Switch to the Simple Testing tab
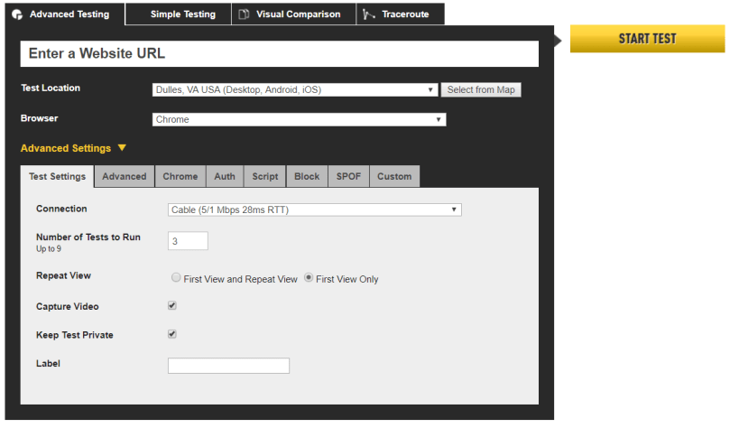The image size is (730, 428). (x=182, y=14)
